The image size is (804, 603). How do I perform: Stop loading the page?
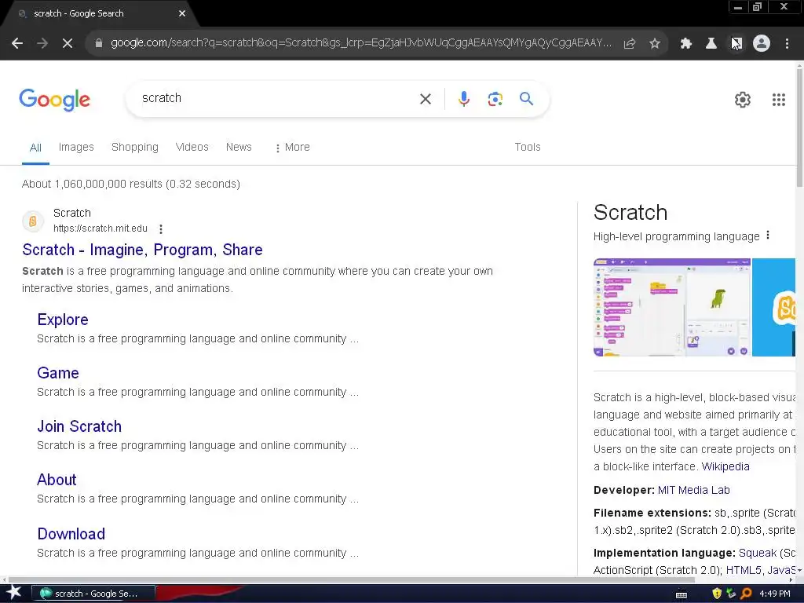[68, 44]
